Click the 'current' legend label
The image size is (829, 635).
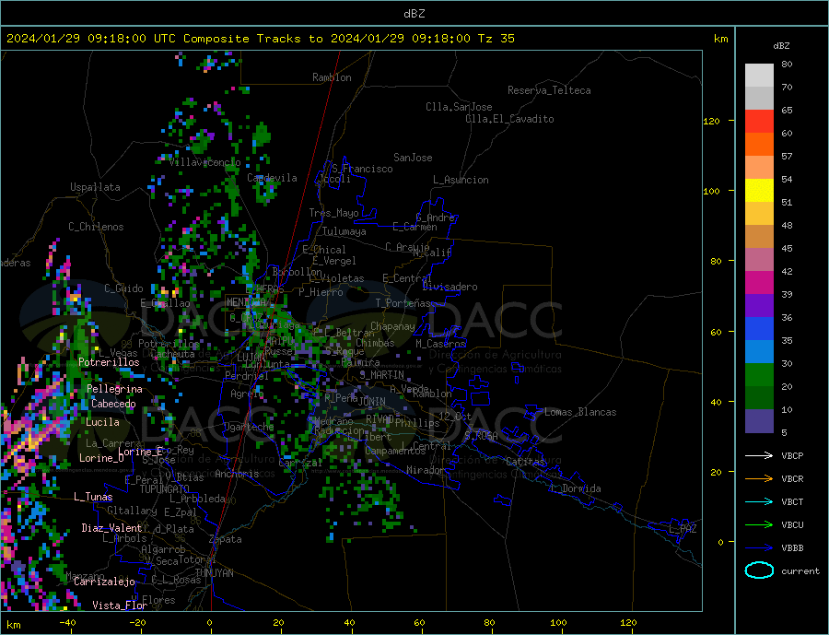point(800,571)
